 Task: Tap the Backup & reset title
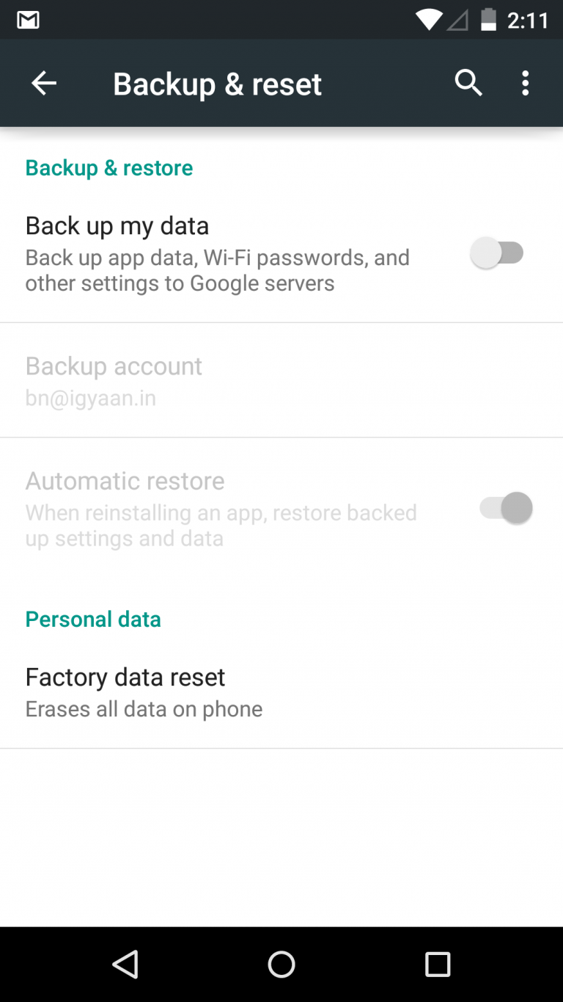[217, 84]
